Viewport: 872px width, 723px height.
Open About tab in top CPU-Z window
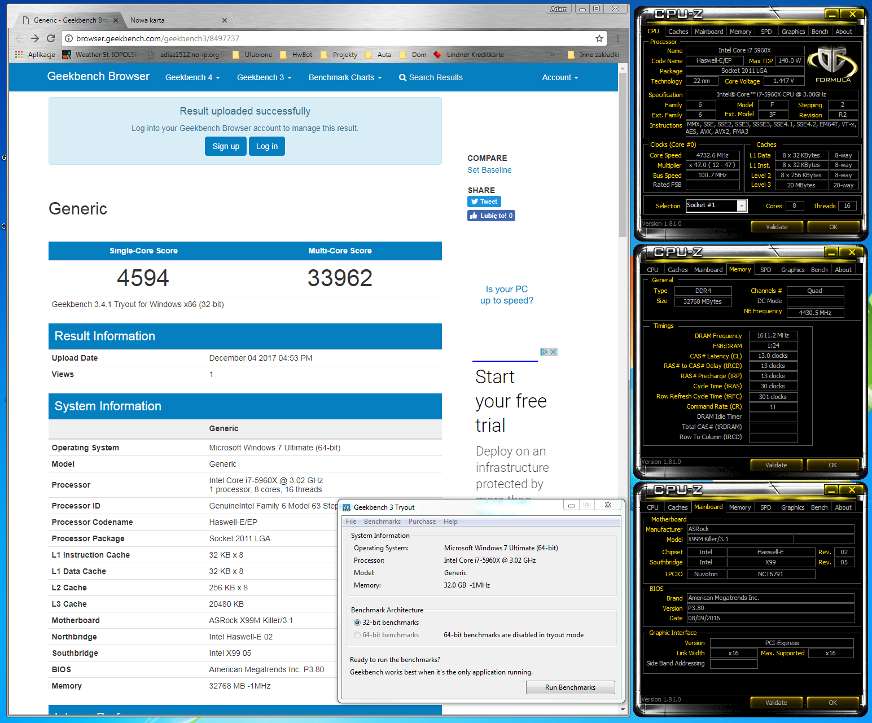[x=844, y=32]
